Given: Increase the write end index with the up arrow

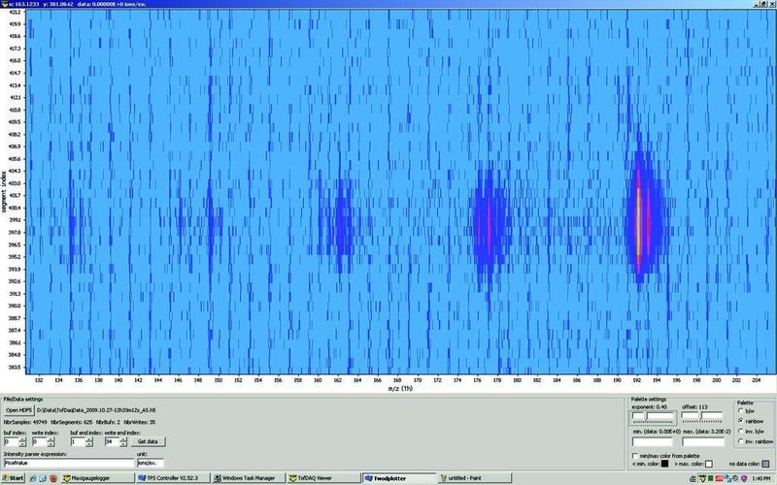Looking at the screenshot, I should coord(123,439).
